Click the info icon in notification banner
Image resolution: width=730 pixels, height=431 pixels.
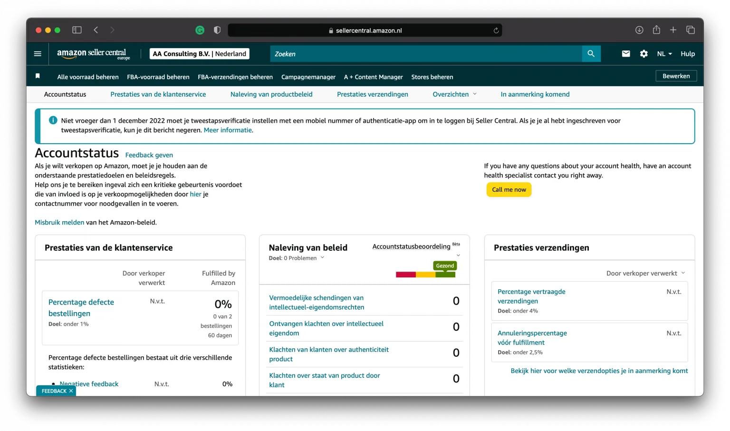point(53,120)
